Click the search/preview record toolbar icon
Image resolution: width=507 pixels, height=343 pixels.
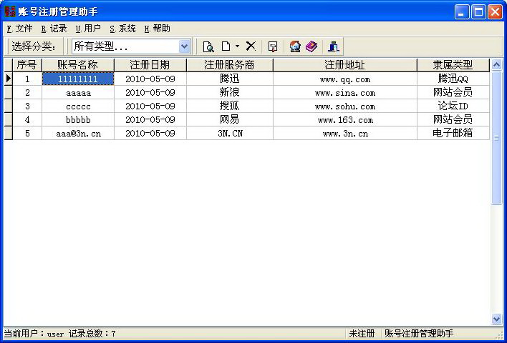click(x=208, y=46)
